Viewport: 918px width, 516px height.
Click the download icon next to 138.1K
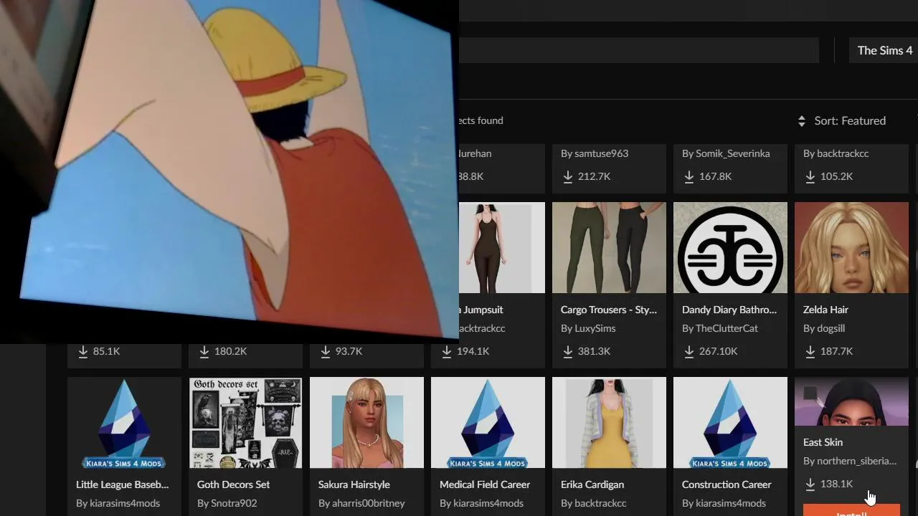810,484
